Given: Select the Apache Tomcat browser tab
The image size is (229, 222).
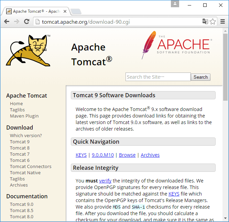Looking at the screenshot, I should (34, 11).
